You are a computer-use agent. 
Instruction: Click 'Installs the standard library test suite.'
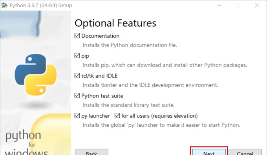pos(128,105)
